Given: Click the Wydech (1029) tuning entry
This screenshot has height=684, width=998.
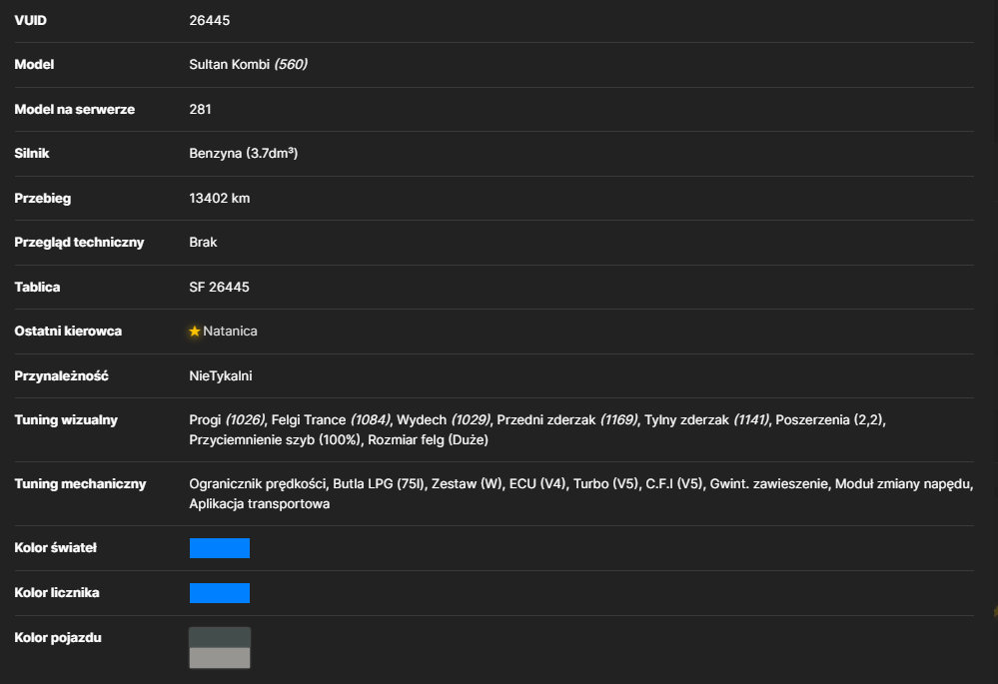Looking at the screenshot, I should 443,420.
